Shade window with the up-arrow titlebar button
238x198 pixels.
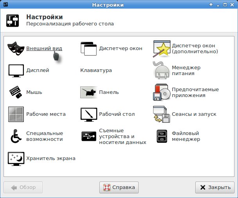pyautogui.click(x=211, y=5)
